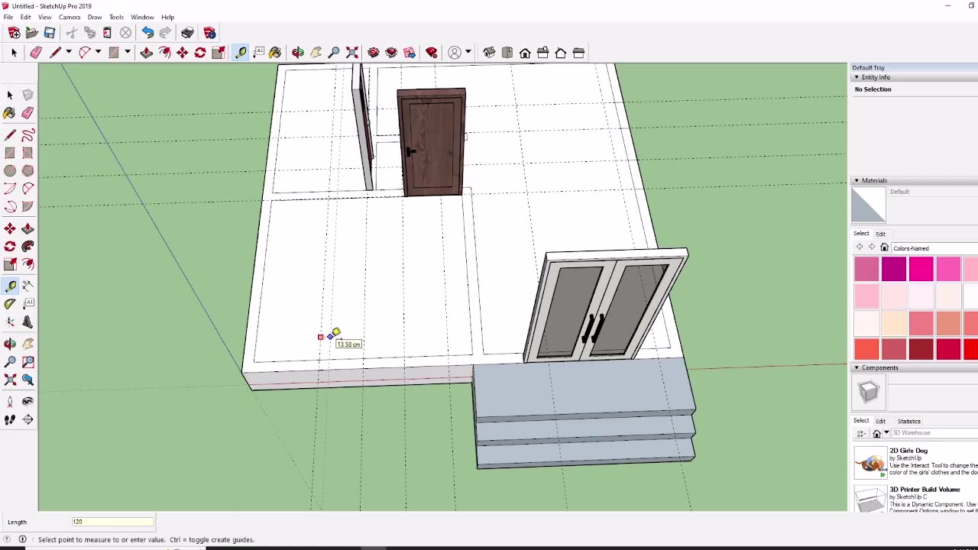Click the Save floppy disk icon
This screenshot has width=978, height=550.
pyautogui.click(x=50, y=33)
